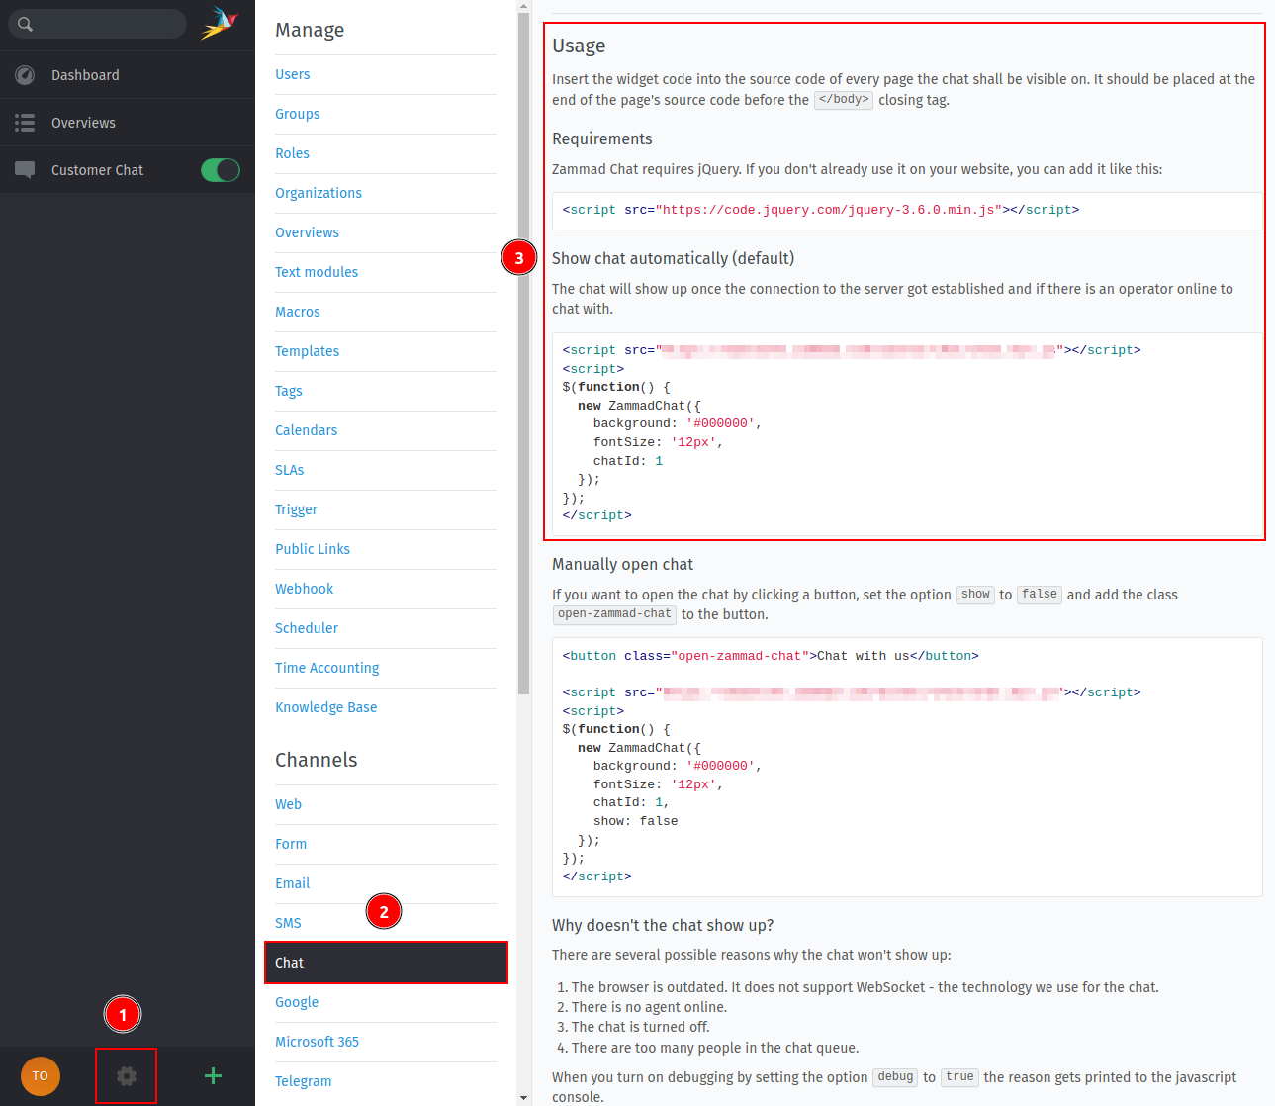1275x1106 pixels.
Task: Click the scrollbar down arrow
Action: pos(523,1098)
